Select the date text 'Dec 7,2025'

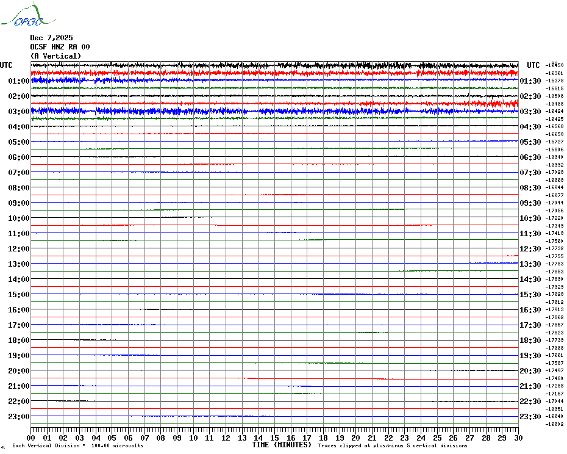pyautogui.click(x=51, y=38)
